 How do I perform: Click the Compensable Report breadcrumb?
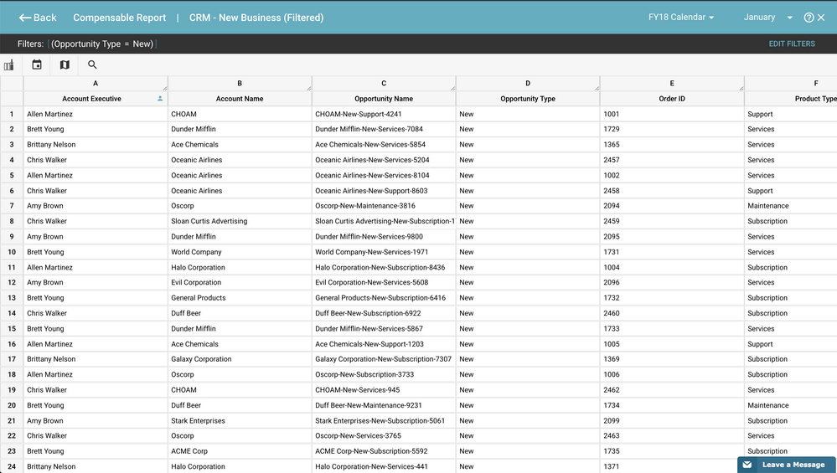(120, 18)
